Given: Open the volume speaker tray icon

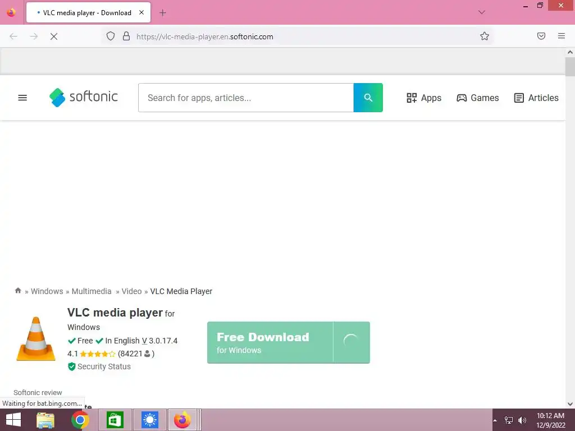Looking at the screenshot, I should point(522,420).
